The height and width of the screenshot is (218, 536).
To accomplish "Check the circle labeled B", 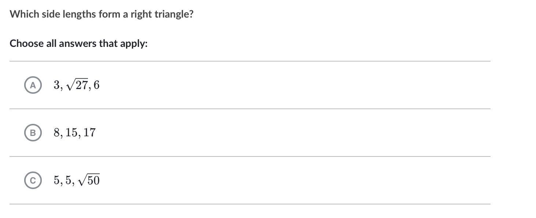I will pyautogui.click(x=33, y=133).
